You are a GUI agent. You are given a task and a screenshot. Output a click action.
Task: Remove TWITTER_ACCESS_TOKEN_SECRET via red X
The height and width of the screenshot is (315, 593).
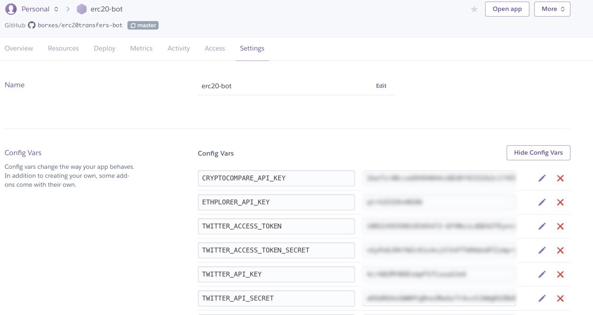coord(560,250)
